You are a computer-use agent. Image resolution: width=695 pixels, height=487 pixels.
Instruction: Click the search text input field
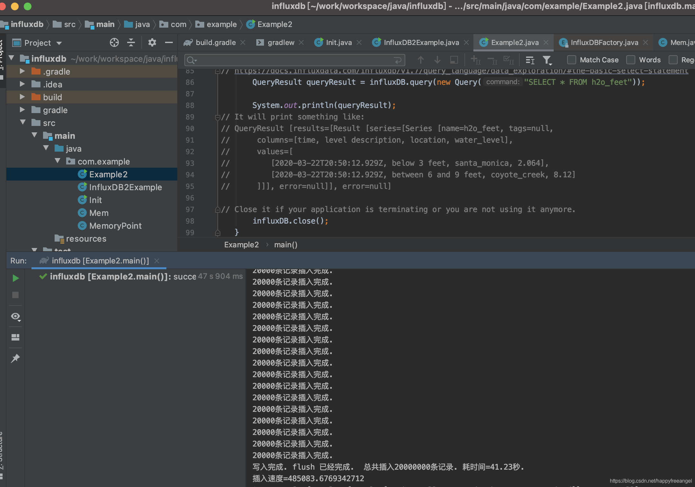pyautogui.click(x=295, y=60)
